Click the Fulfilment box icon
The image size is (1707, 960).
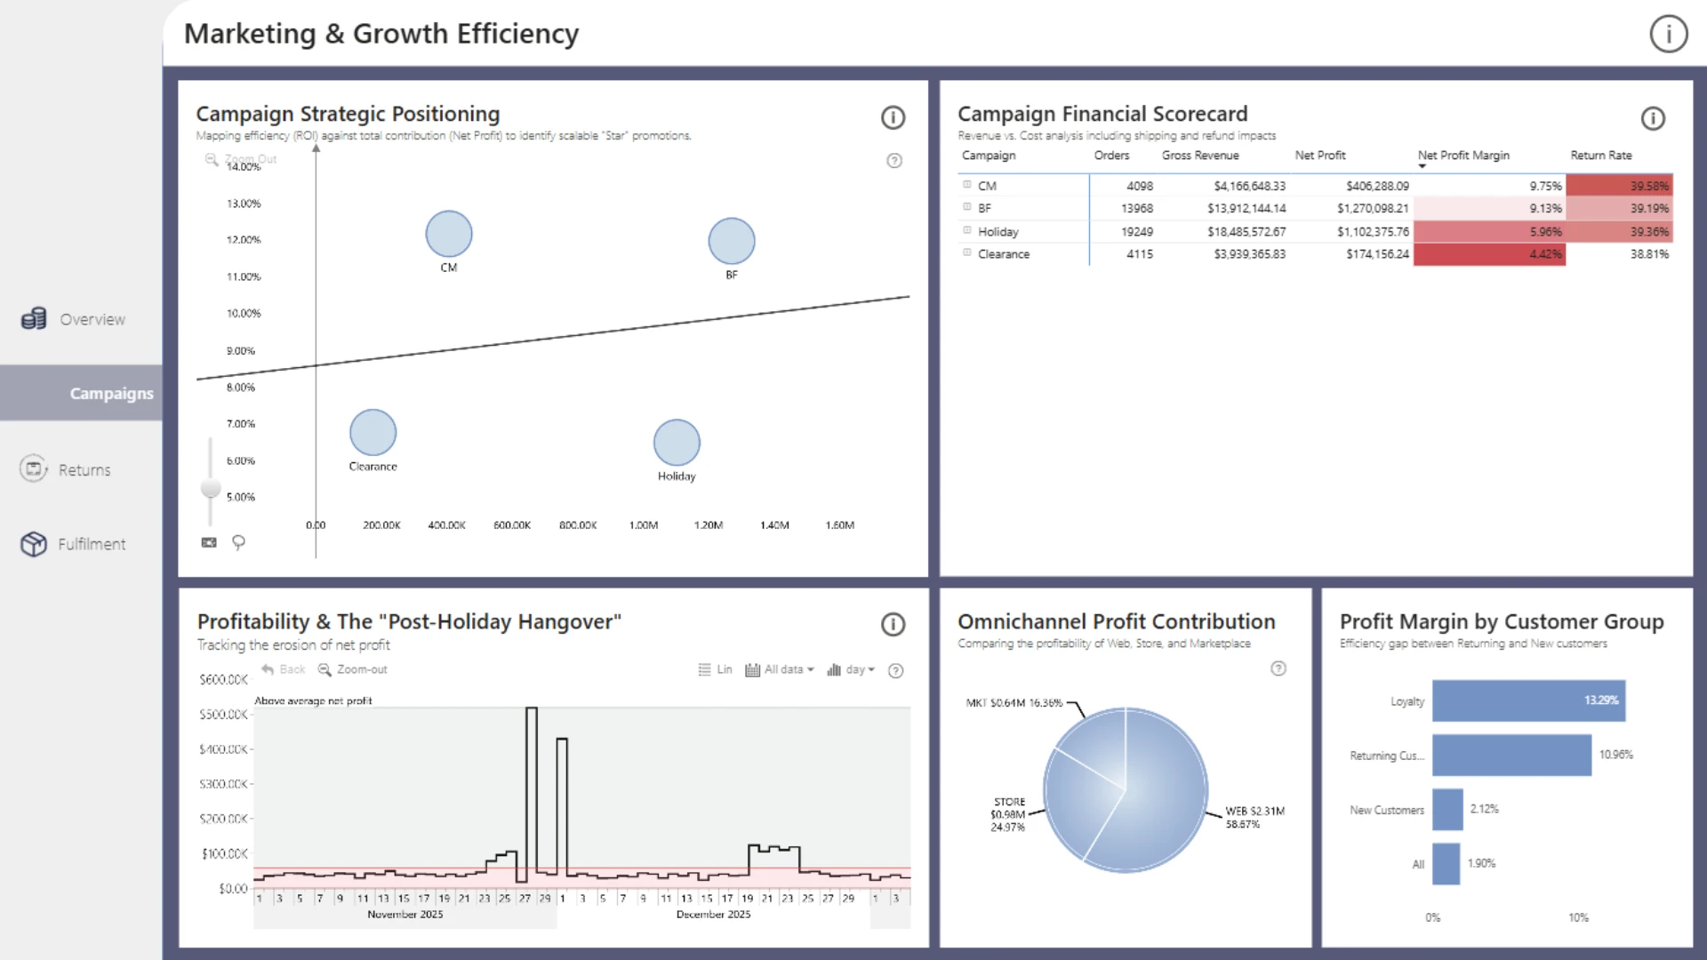click(34, 544)
